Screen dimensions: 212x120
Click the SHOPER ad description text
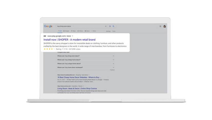coord(85,45)
